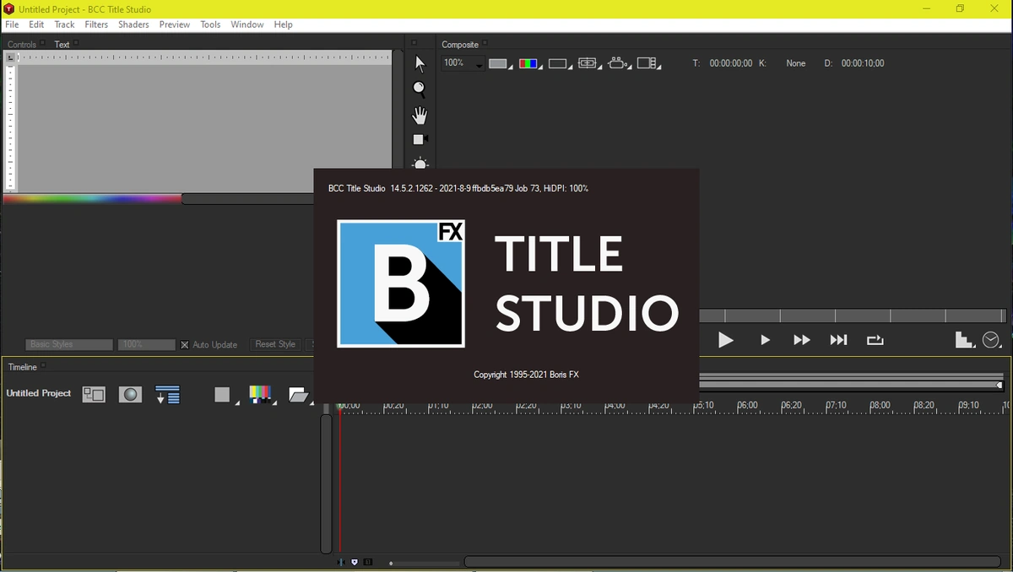Skip to the end of the composition
Image resolution: width=1013 pixels, height=572 pixels.
(838, 340)
